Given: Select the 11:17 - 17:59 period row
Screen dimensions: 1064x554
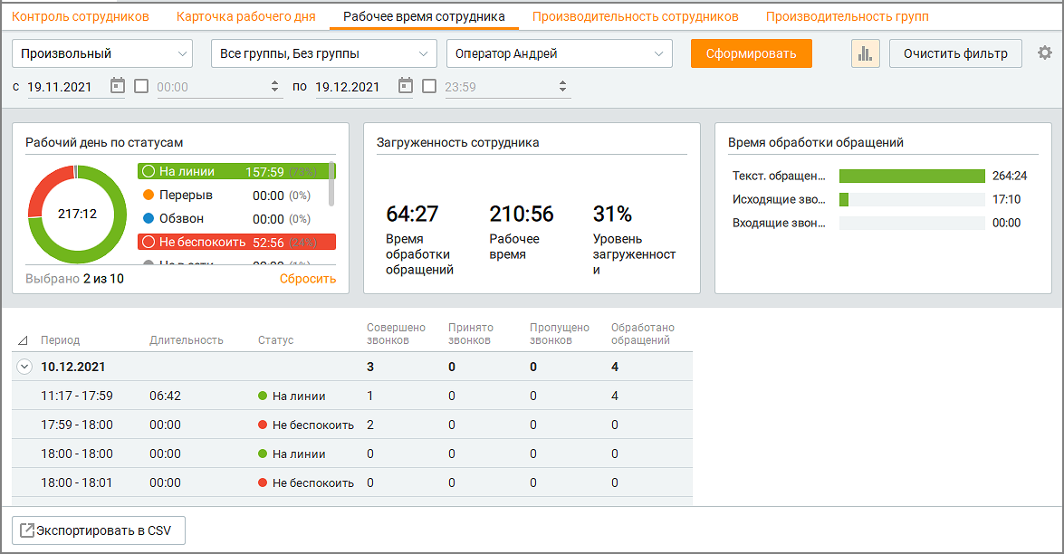Looking at the screenshot, I should point(352,396).
